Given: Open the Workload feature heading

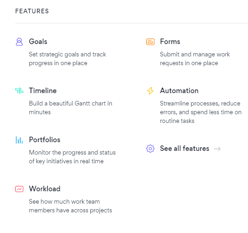Looking at the screenshot, I should click(x=44, y=189).
